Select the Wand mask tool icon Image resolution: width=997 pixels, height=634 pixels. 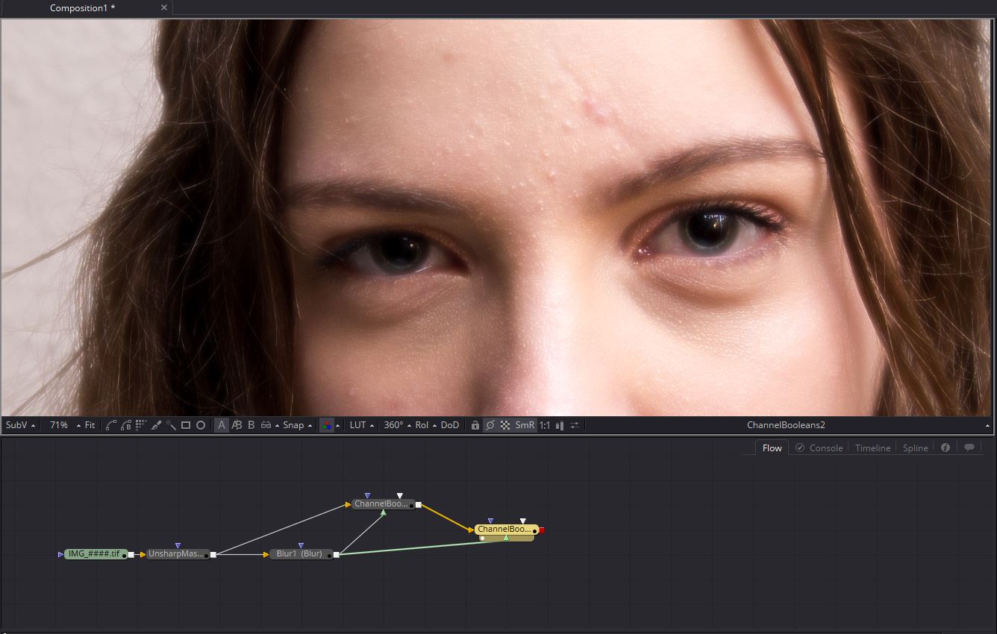[x=171, y=425]
